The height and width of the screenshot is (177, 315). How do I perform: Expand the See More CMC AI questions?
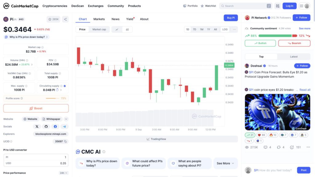pyautogui.click(x=225, y=163)
